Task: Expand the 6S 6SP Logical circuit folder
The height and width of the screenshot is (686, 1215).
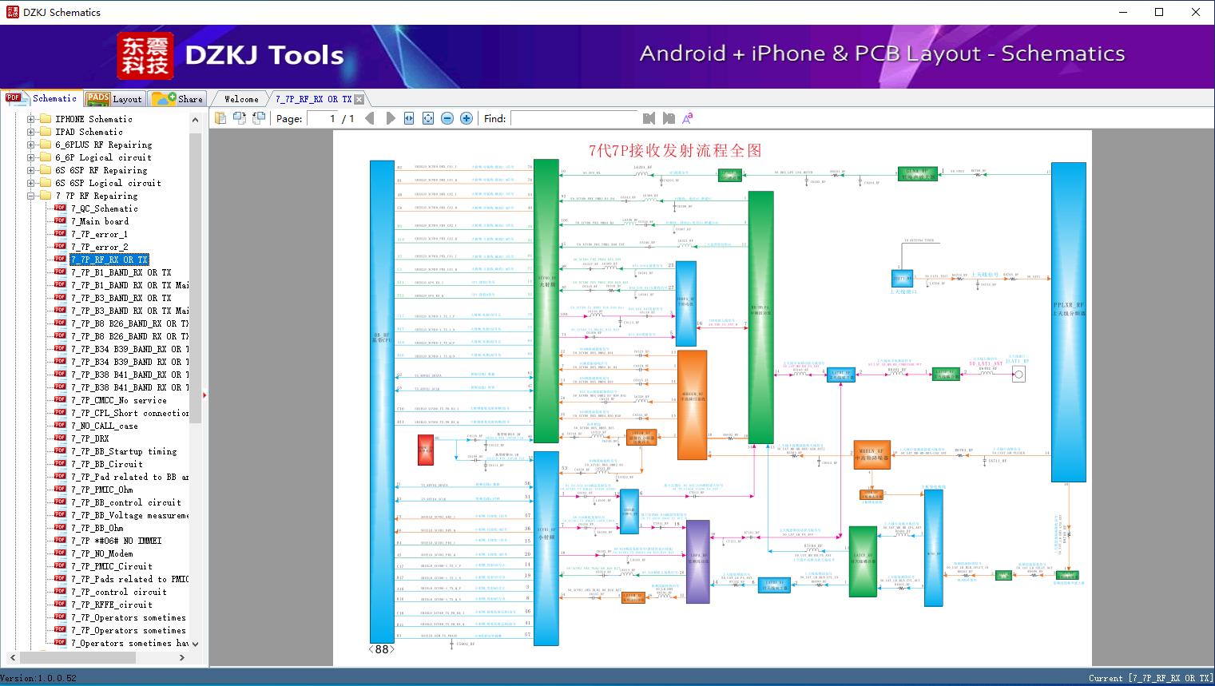Action: pos(31,183)
